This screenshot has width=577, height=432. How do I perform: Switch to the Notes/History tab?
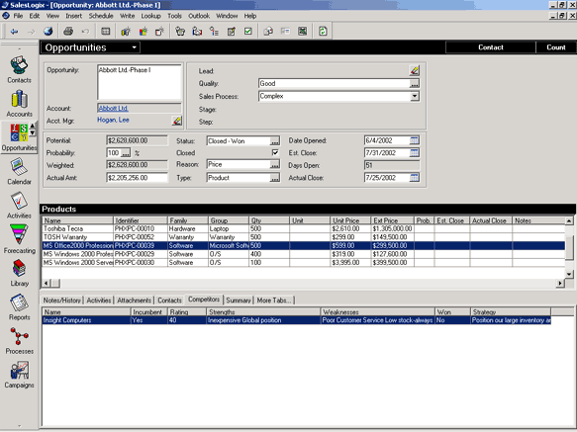pyautogui.click(x=61, y=301)
